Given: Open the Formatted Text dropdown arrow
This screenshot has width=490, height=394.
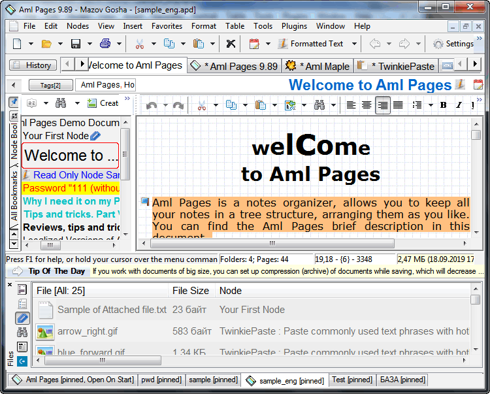Looking at the screenshot, I should point(354,44).
